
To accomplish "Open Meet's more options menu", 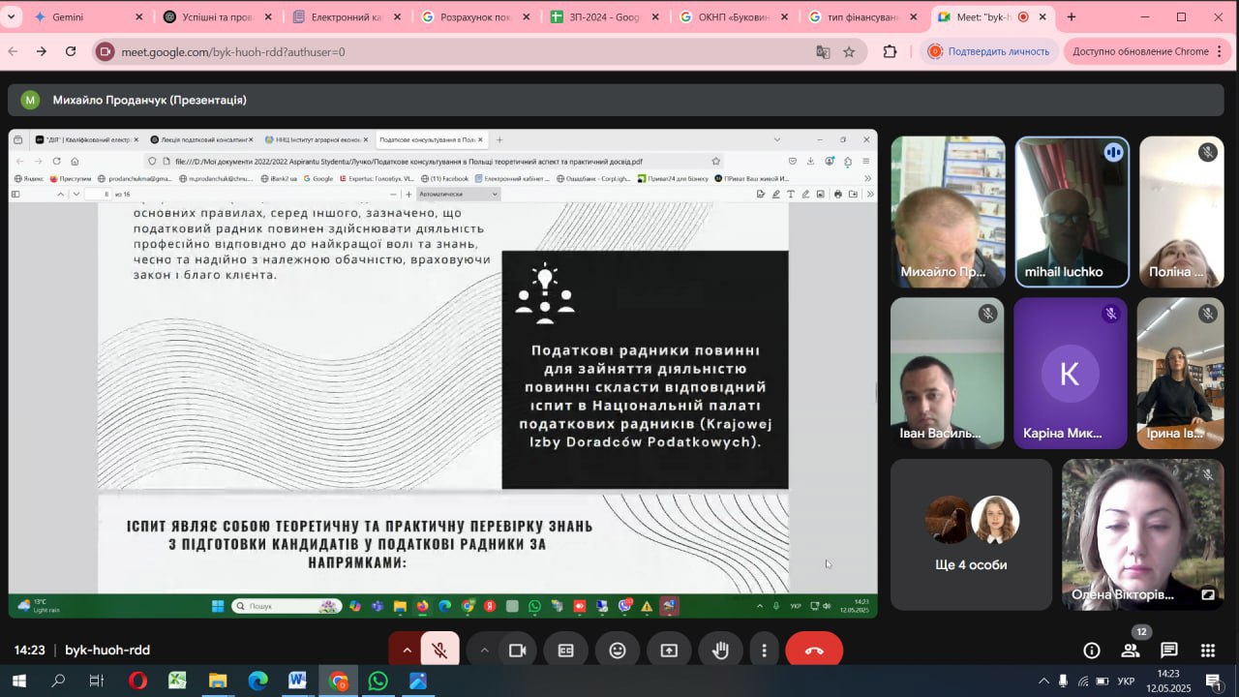I will coord(765,651).
